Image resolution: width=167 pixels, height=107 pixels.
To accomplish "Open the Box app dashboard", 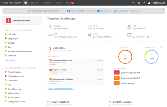I will click(9, 47).
